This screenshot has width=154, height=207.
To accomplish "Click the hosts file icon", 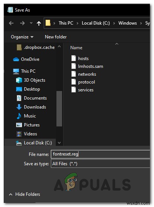I will pos(74,58).
